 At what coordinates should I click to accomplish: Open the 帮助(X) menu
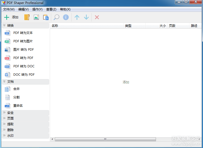(65, 9)
